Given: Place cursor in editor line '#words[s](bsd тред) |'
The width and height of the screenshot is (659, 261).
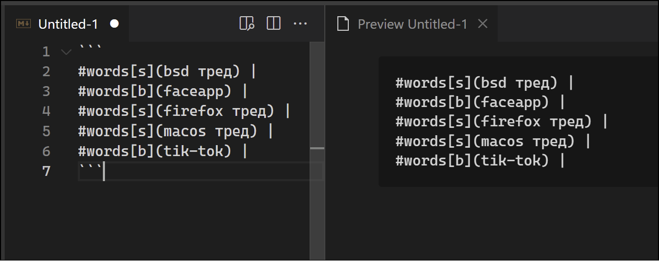Looking at the screenshot, I should click(167, 72).
